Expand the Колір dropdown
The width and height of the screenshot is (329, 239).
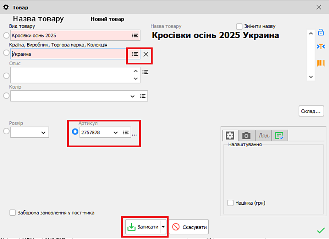pyautogui.click(x=132, y=96)
